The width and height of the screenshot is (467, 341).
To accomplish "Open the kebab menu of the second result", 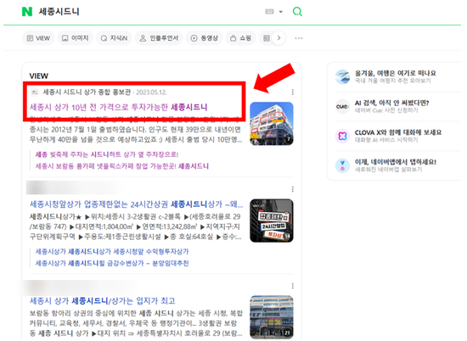I will [292, 189].
